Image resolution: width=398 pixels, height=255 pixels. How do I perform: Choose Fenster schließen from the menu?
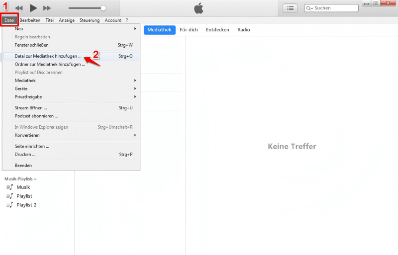pos(71,45)
